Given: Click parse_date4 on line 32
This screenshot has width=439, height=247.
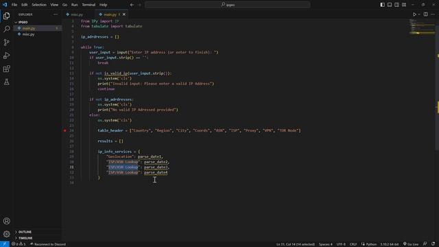Looking at the screenshot, I should coord(156,172).
